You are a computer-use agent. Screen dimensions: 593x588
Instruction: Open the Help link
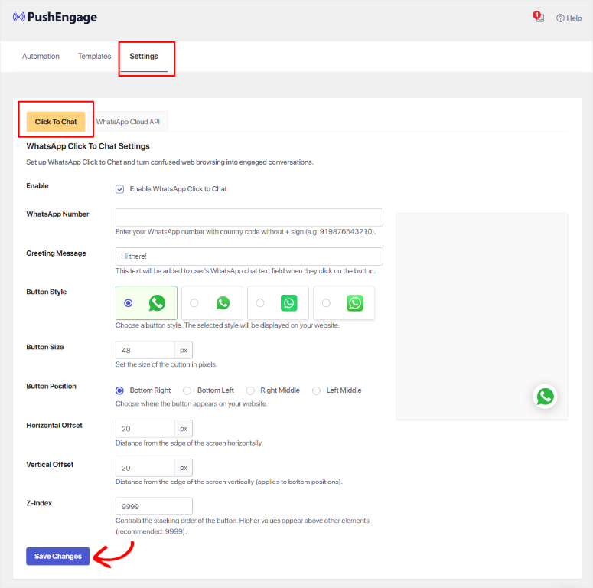[569, 18]
